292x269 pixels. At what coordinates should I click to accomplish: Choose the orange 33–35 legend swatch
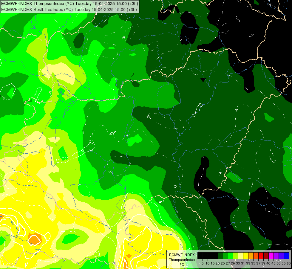click(251, 256)
